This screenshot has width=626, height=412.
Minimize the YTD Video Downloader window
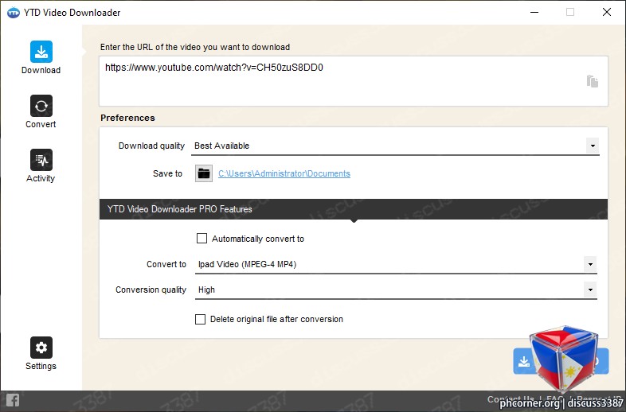(534, 13)
